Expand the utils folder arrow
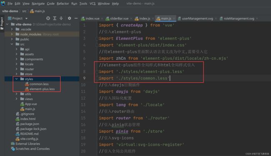 coord(16,94)
